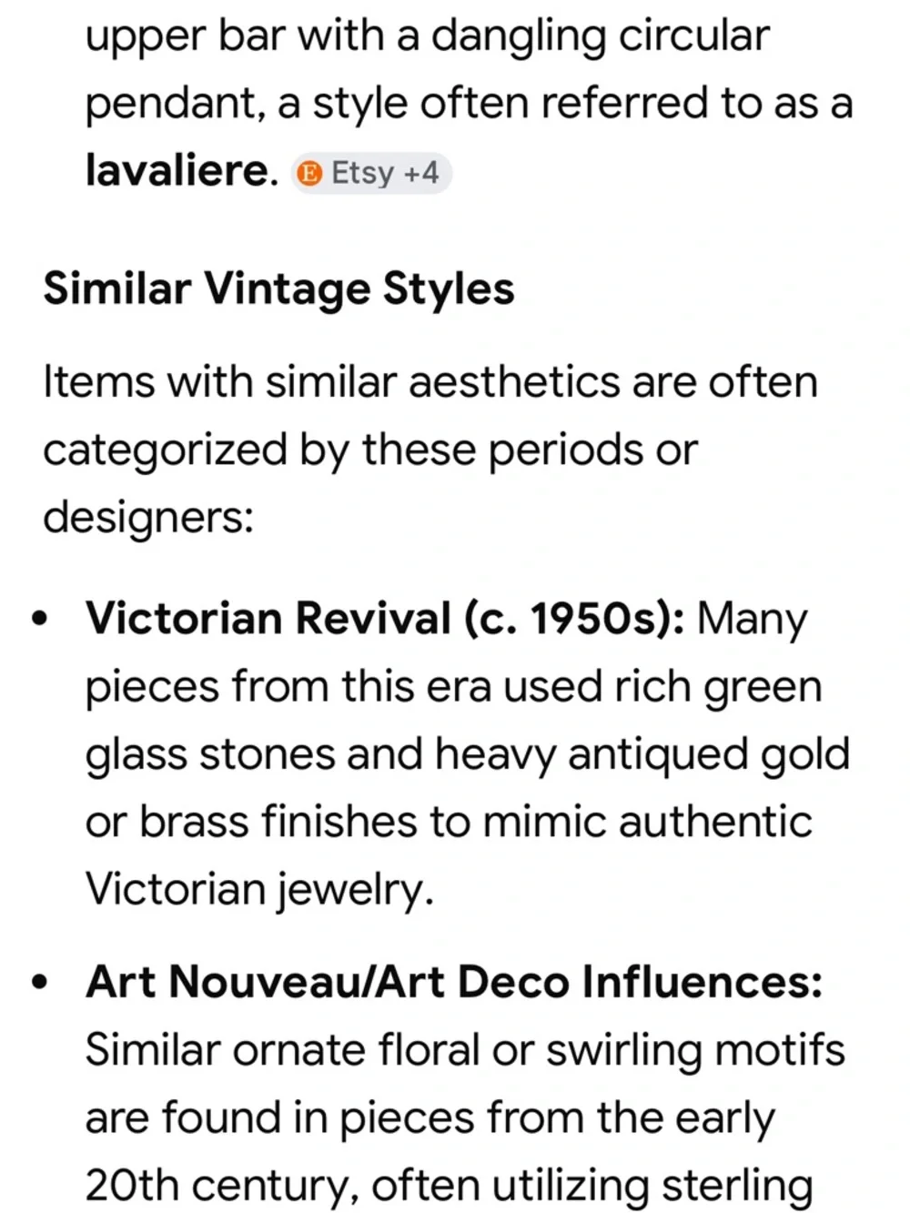This screenshot has height=1213, width=910.
Task: Select the Art Nouveau/Art Deco Influences label
Action: click(x=453, y=983)
